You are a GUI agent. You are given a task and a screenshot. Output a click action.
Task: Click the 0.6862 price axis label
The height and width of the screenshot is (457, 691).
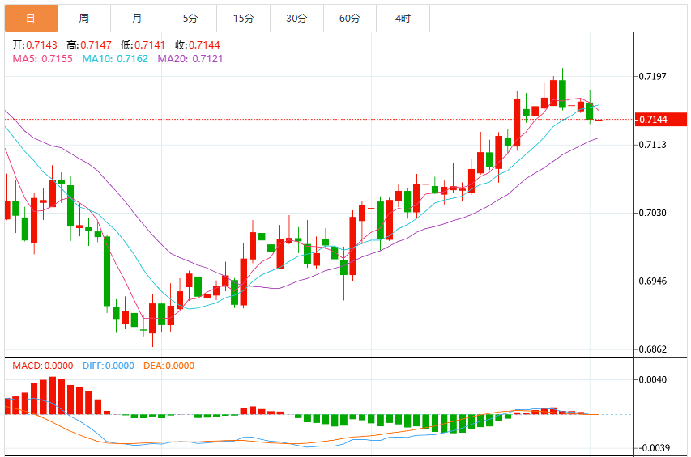[653, 349]
